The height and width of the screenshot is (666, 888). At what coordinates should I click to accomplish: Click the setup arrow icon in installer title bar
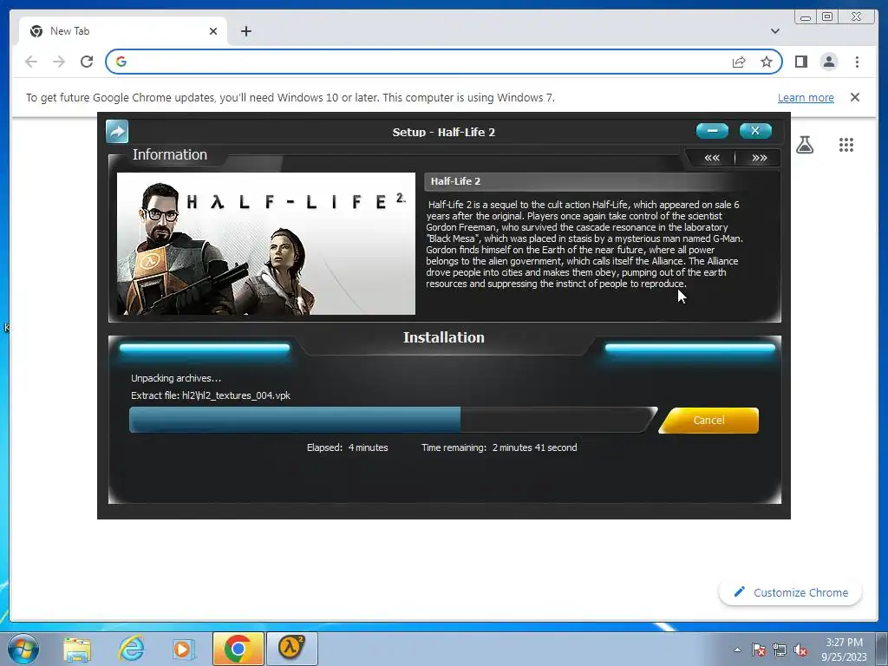click(117, 132)
